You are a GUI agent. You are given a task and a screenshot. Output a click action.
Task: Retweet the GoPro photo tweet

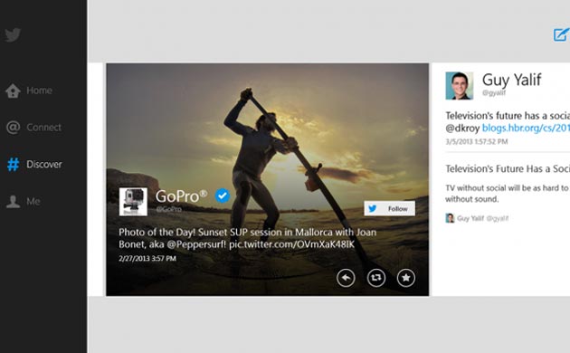click(x=375, y=278)
